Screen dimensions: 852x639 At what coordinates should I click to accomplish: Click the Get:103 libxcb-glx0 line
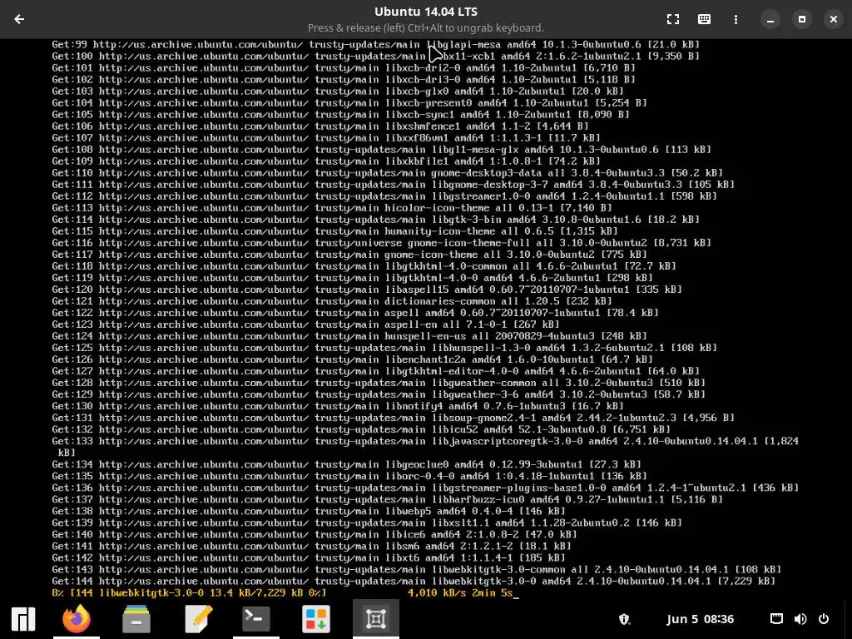point(338,92)
